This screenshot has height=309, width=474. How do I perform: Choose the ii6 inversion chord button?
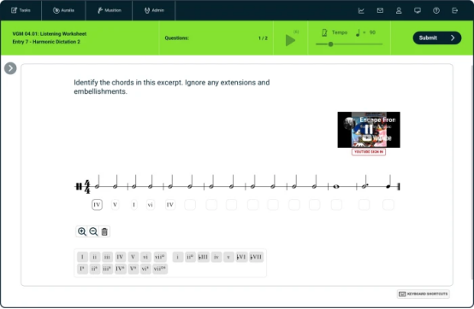(95, 269)
